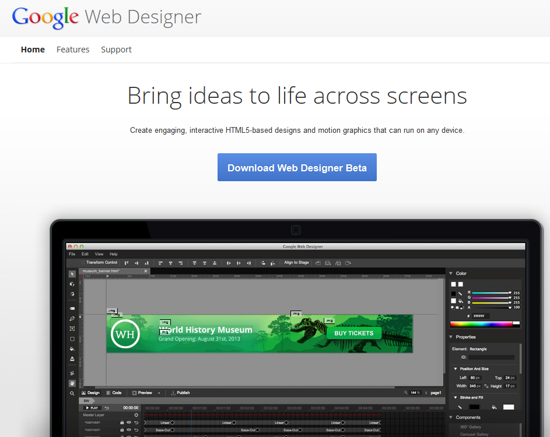Click Download Web Designer Beta button

pos(297,167)
